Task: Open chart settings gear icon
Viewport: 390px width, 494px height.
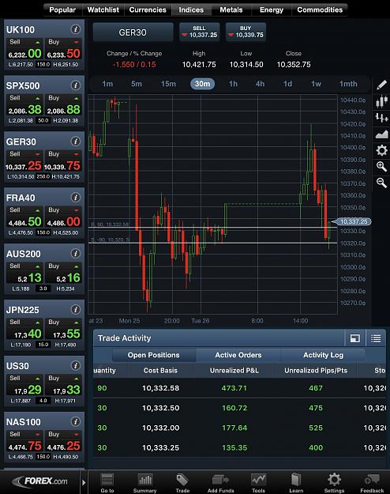Action: (x=381, y=151)
